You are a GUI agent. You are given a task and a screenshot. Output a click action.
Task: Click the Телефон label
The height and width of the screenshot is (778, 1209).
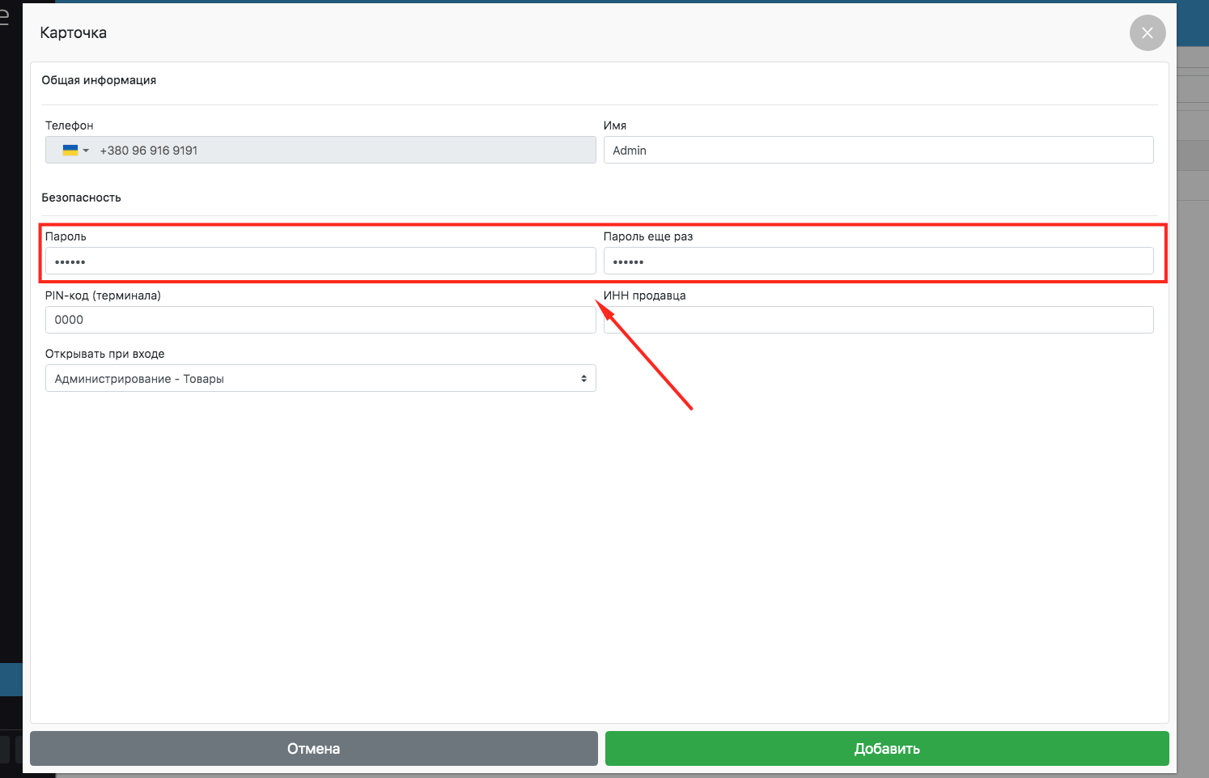click(69, 125)
